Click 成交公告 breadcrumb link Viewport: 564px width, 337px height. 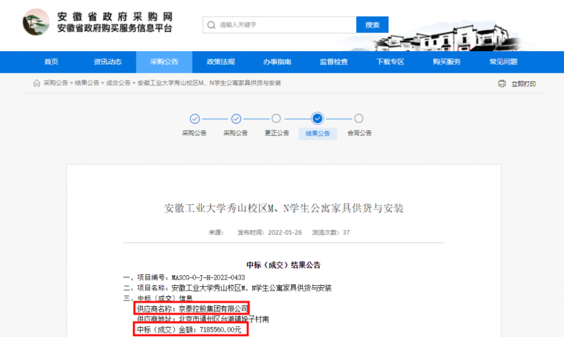[118, 83]
